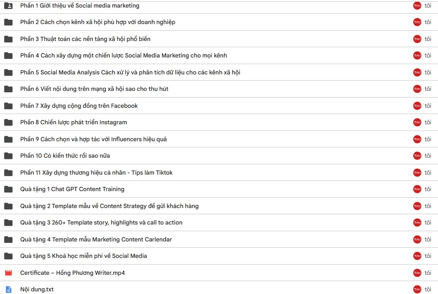Open Quà tặng 4 Marketing Content Carlendar
Viewport: 438px width, 294px height.
pyautogui.click(x=96, y=239)
